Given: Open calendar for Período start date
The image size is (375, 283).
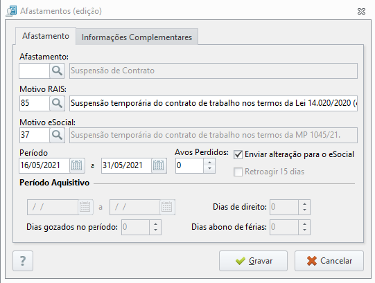Looking at the screenshot, I should point(77,165).
